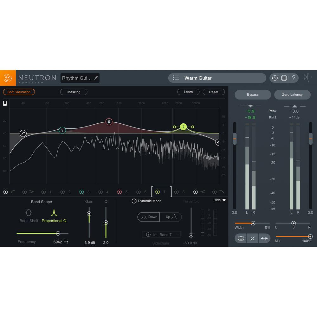The image size is (317, 317).
Task: Select the stereo channel link icon
Action: [x=241, y=238]
